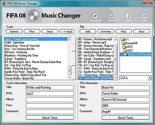Select track Trevor Rabin - Boost Me
The image size is (155, 125).
36,78
